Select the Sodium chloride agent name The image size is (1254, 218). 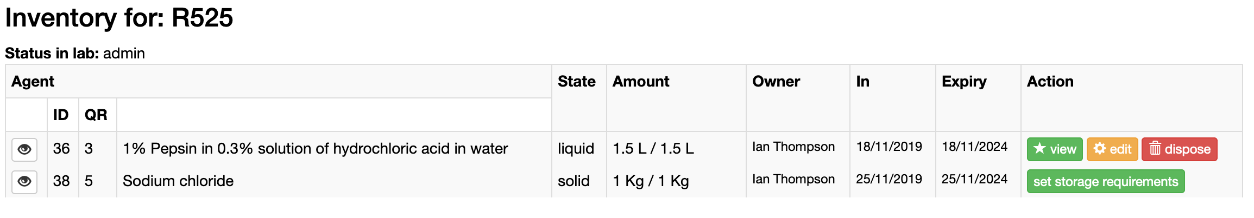point(178,181)
